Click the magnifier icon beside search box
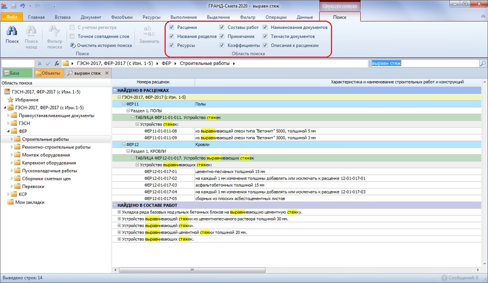488x283 pixels. click(483, 63)
